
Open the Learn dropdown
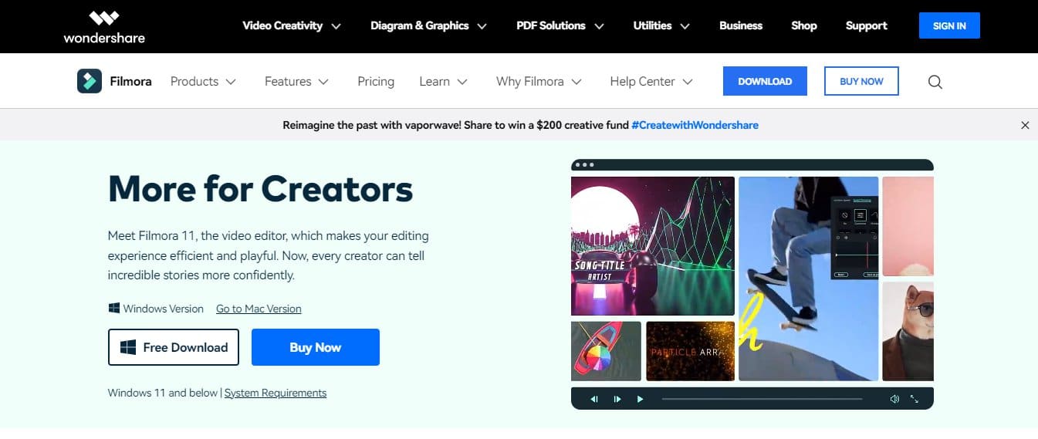[x=444, y=81]
